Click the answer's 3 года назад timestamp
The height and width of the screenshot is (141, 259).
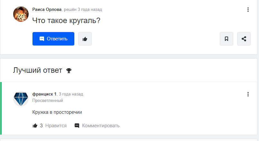pyautogui.click(x=71, y=94)
